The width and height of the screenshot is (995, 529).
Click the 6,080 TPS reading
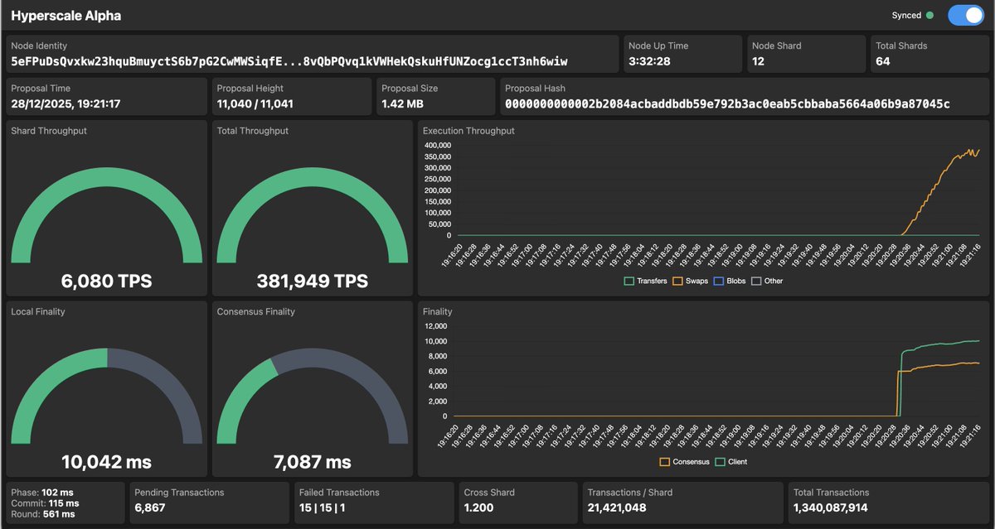click(106, 281)
